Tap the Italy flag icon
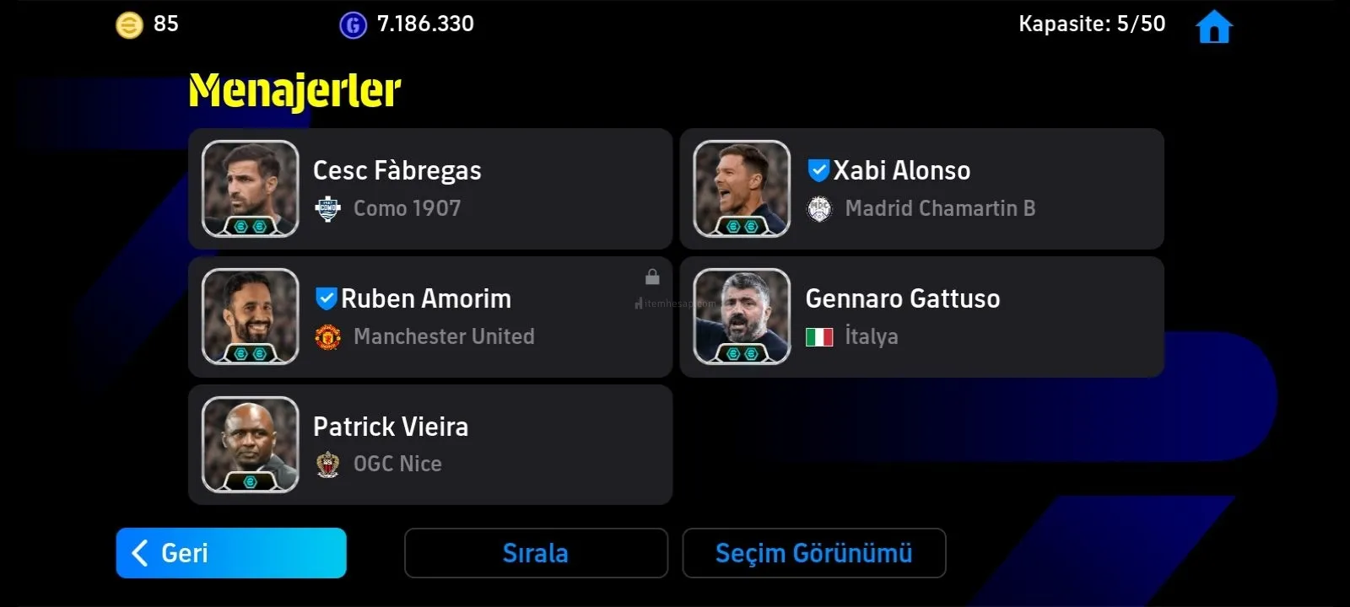The image size is (1350, 607). (x=819, y=337)
